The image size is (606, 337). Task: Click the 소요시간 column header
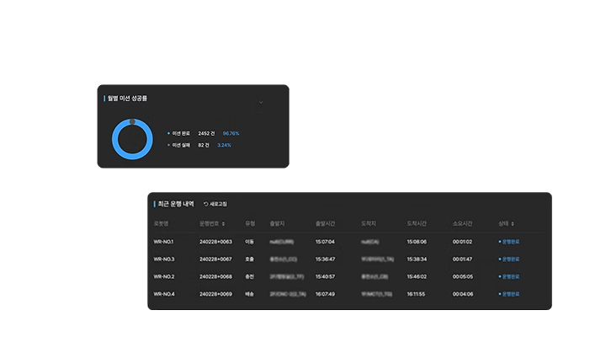pos(462,224)
